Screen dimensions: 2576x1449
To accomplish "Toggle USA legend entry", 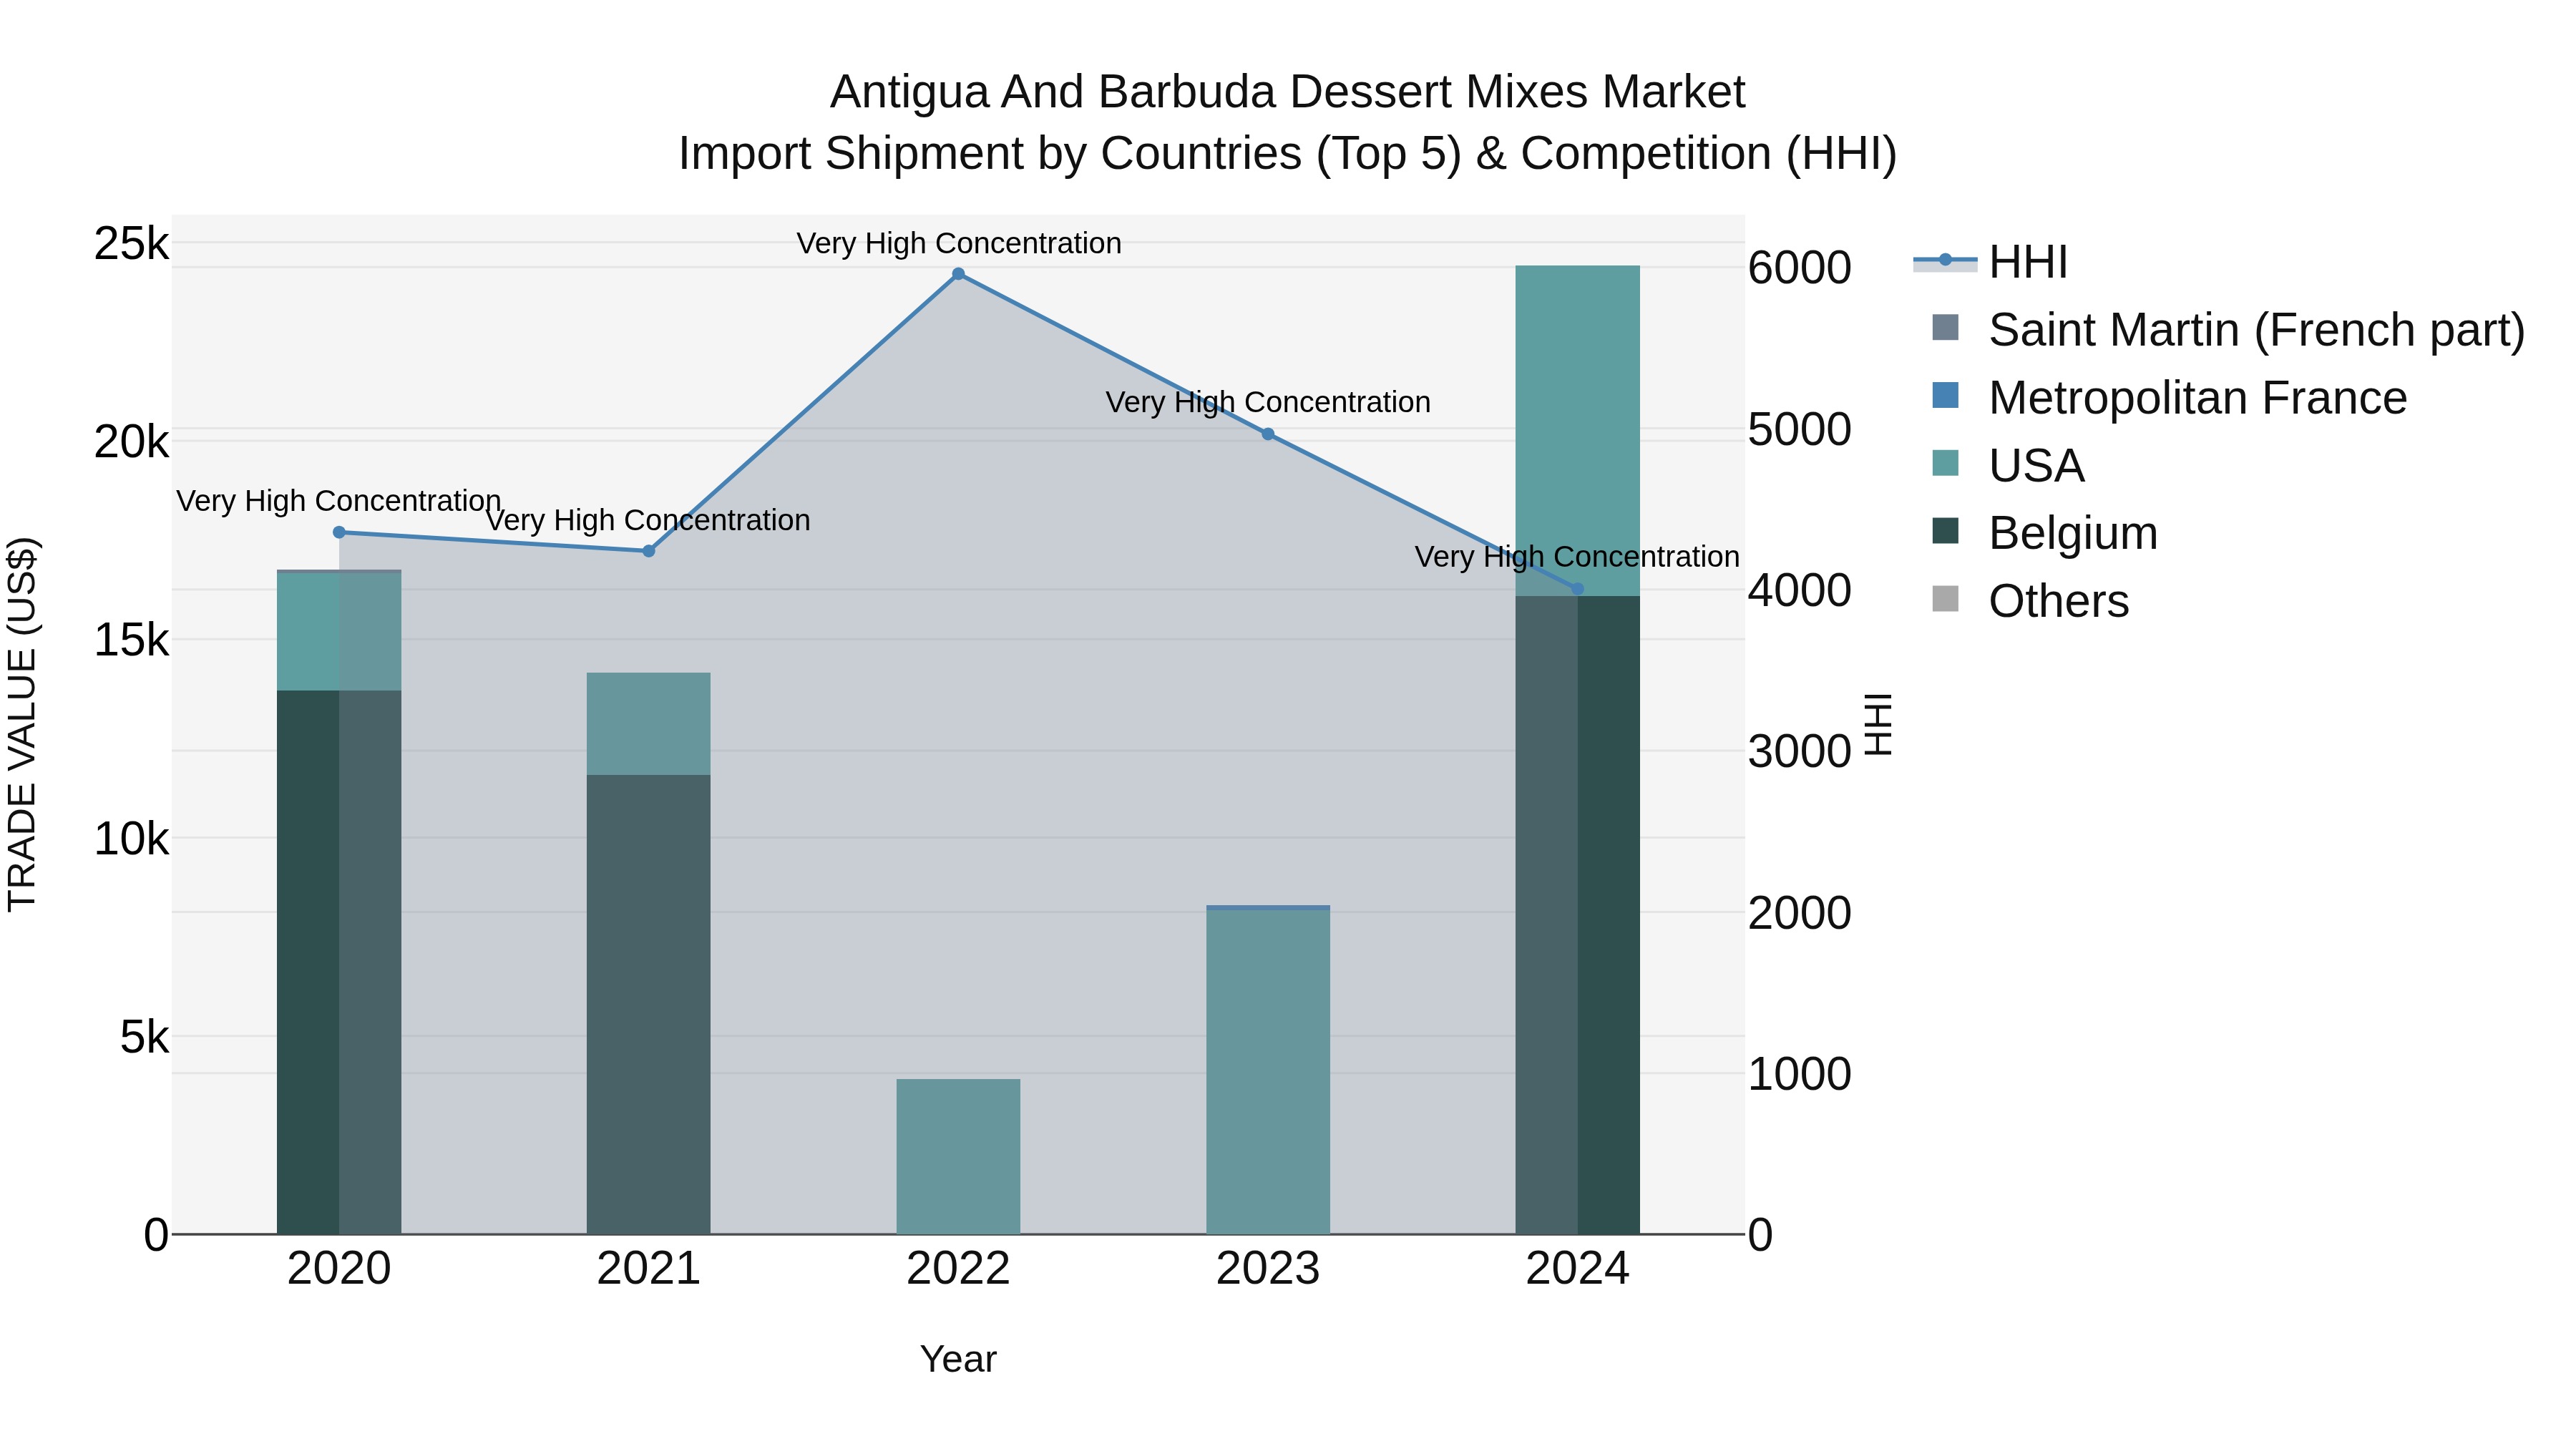I will tap(2008, 466).
